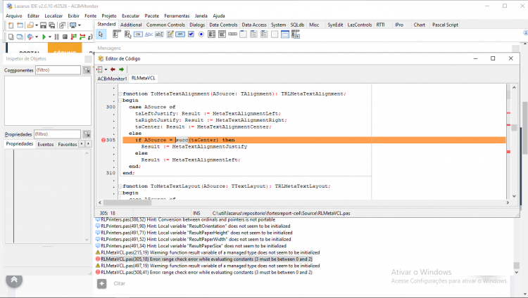Click the green jump-forward arrow in editor
The image size is (528, 298).
[121, 70]
